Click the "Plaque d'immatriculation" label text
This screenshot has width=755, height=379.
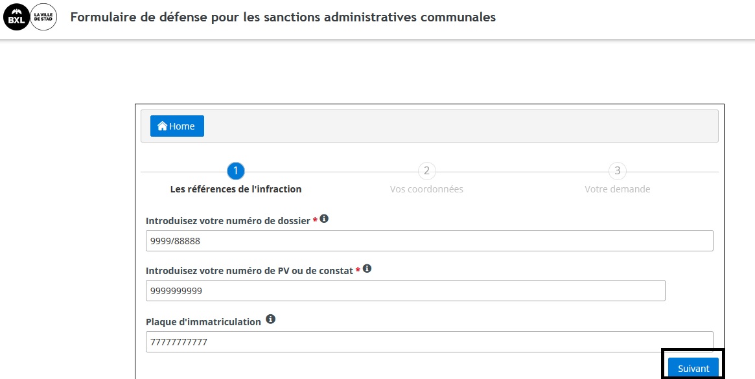[203, 322]
